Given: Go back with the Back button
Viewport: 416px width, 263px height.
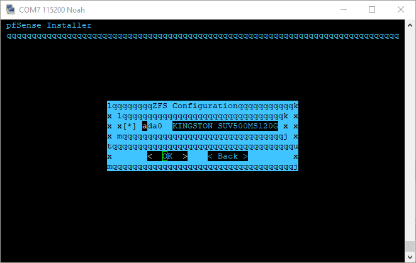Looking at the screenshot, I should tap(228, 157).
